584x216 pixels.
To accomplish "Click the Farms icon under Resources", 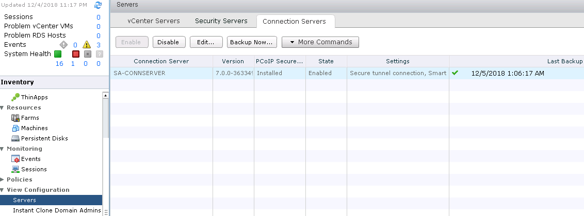I will click(x=15, y=118).
